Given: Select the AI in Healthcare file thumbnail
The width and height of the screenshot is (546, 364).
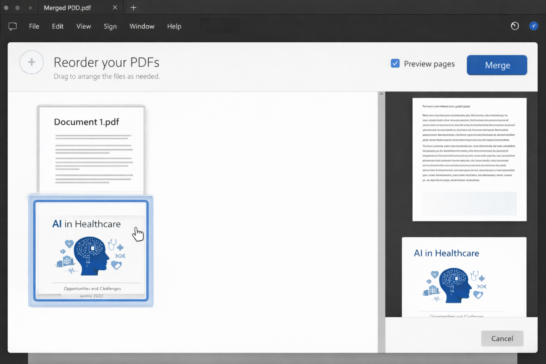Looking at the screenshot, I should coord(91,252).
